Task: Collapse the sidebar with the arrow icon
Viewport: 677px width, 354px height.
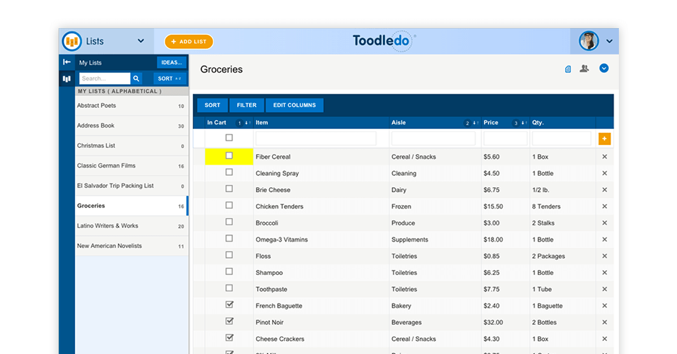Action: pos(67,62)
